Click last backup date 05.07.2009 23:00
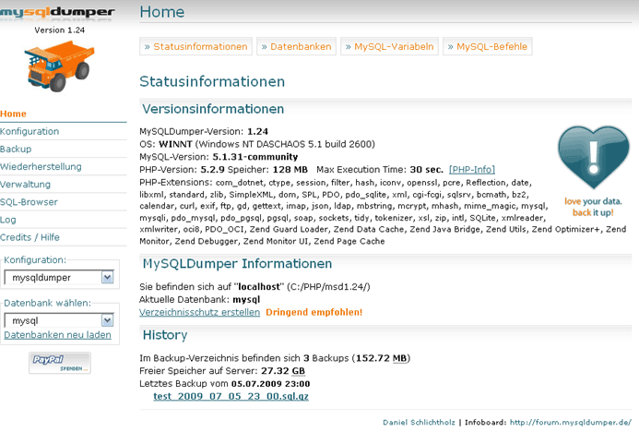The width and height of the screenshot is (639, 432). (270, 384)
